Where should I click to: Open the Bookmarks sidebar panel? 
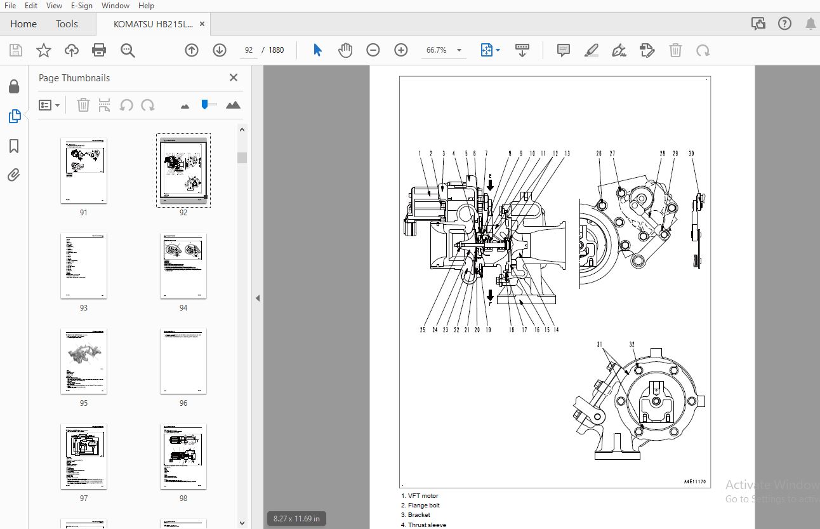point(14,147)
